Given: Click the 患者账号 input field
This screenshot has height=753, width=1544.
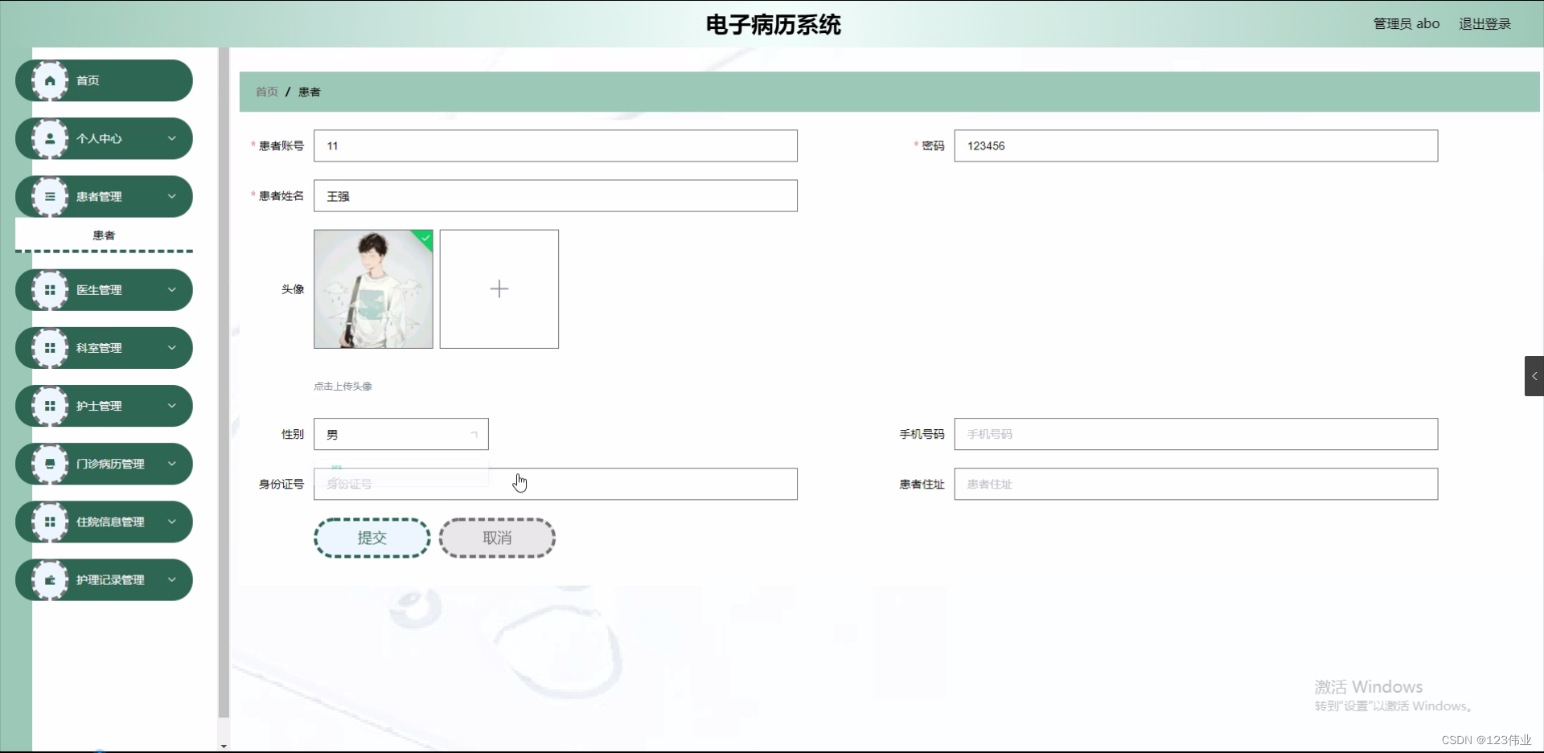Looking at the screenshot, I should pyautogui.click(x=556, y=145).
